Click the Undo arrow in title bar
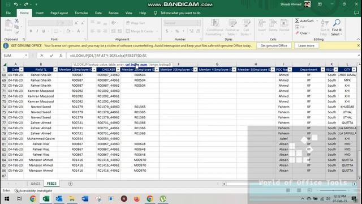 pos(16,5)
